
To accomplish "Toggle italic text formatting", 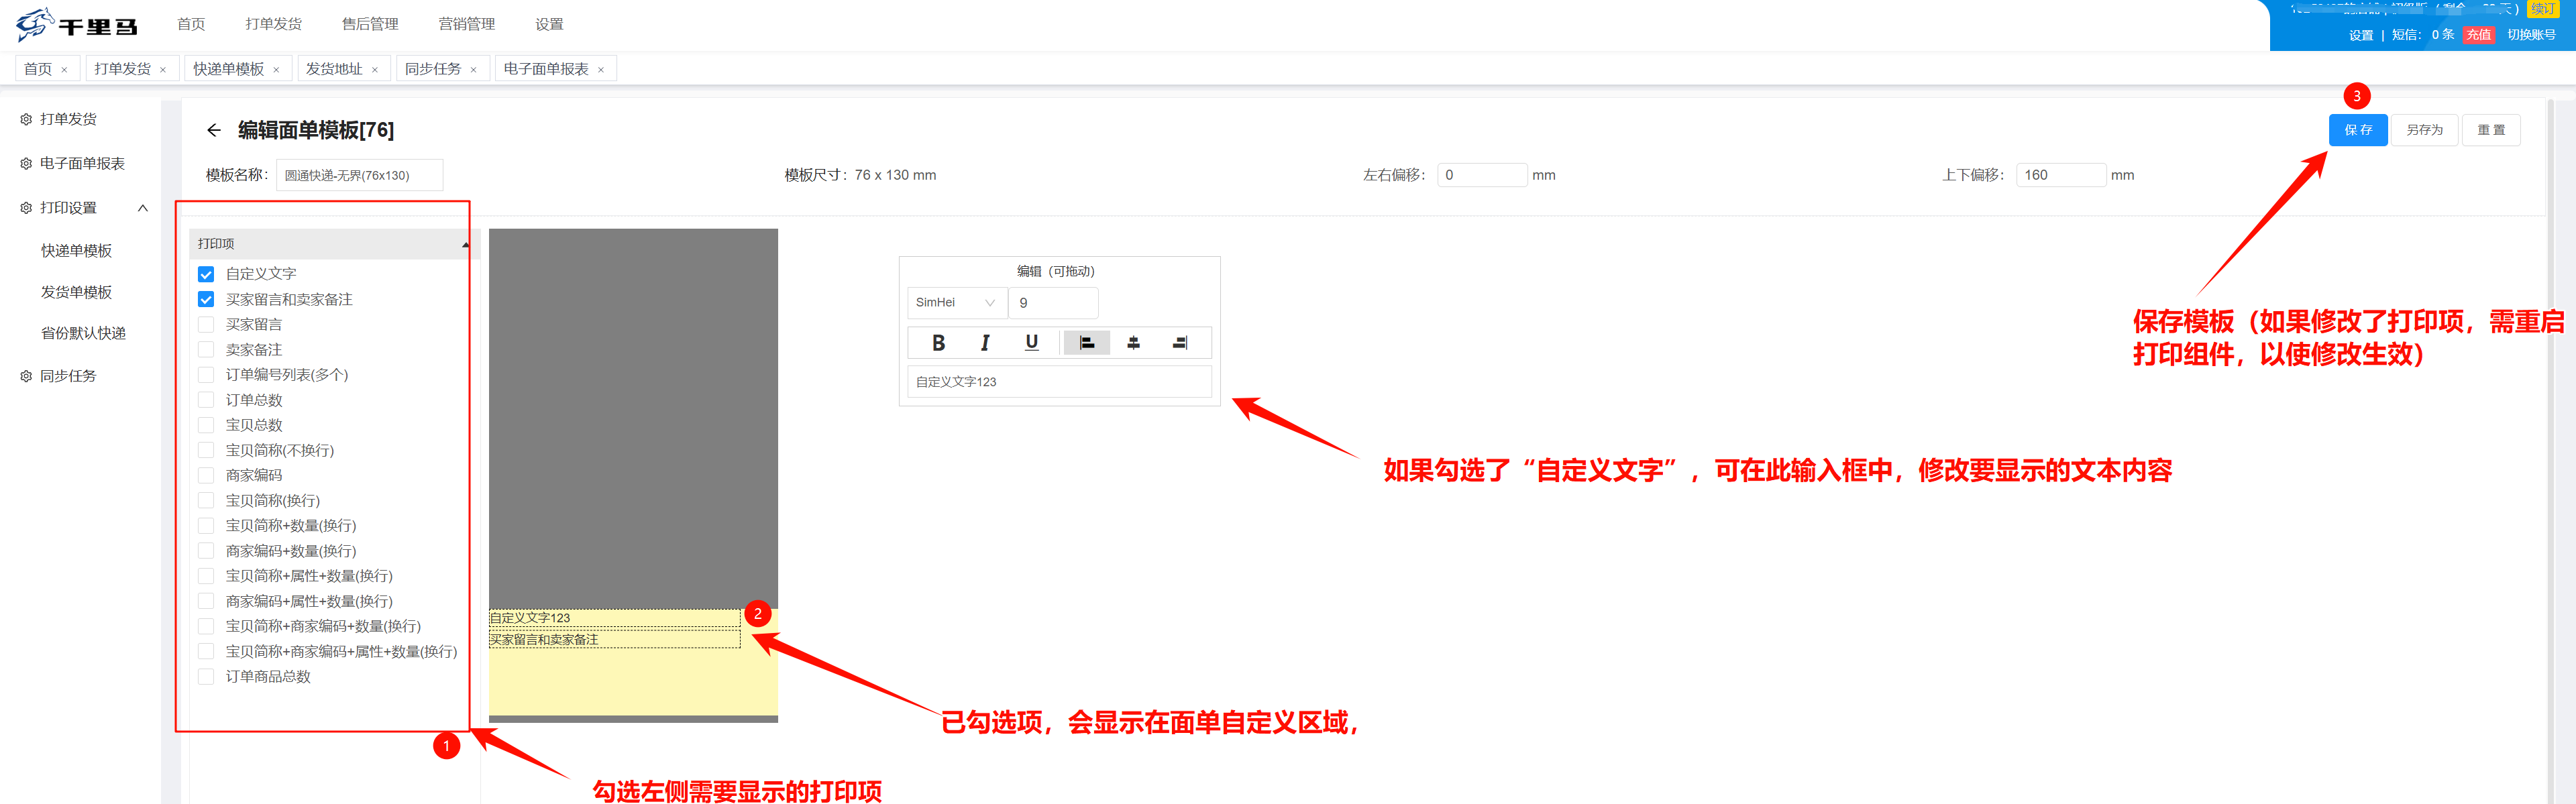I will [x=985, y=343].
